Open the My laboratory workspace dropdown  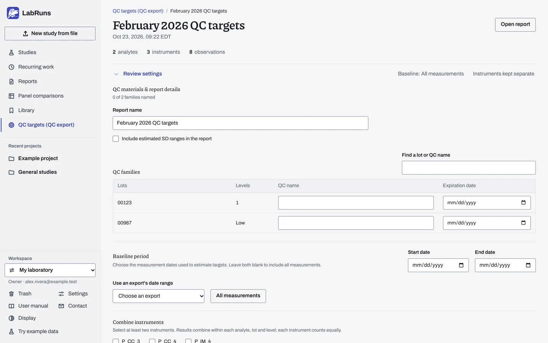pos(50,270)
